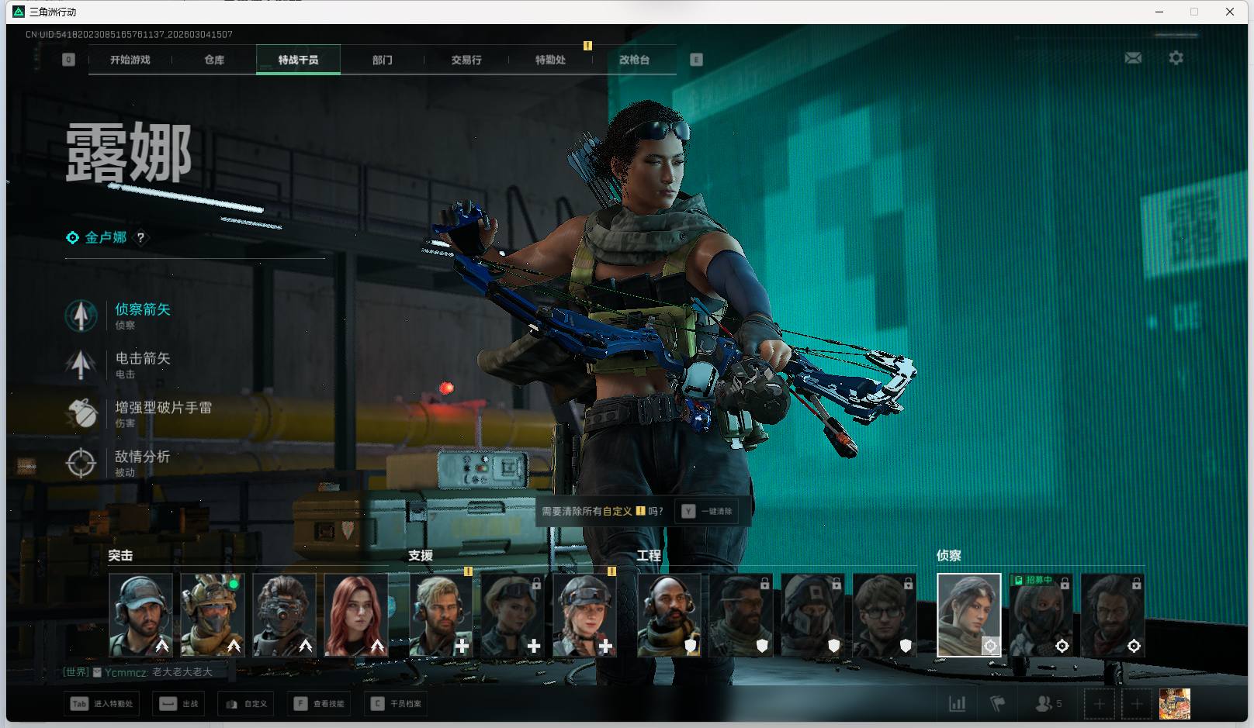Viewport: 1254px width, 728px height.
Task: Click the 查看技能 button
Action: [320, 704]
